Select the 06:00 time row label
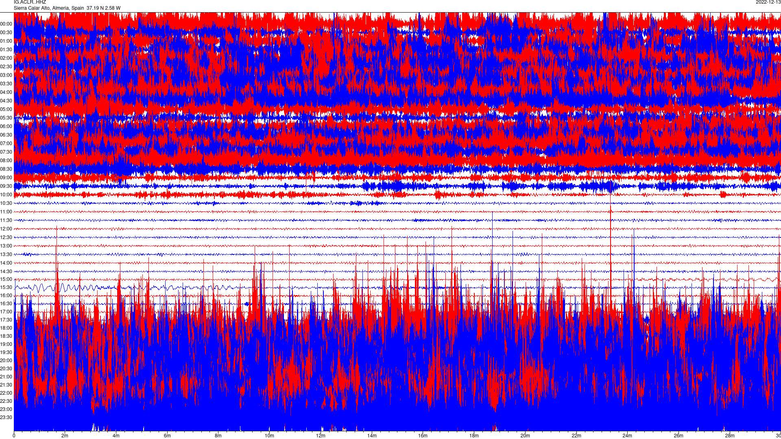 pyautogui.click(x=6, y=126)
